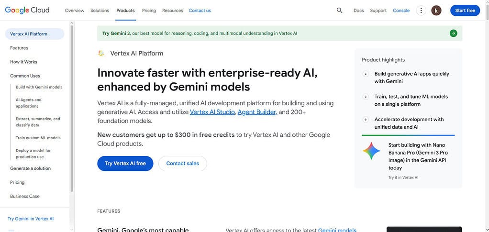Open the Solutions nav menu
The height and width of the screenshot is (232, 489).
click(x=100, y=11)
